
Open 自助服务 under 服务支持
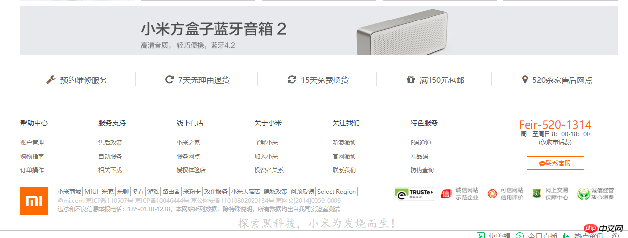point(110,156)
